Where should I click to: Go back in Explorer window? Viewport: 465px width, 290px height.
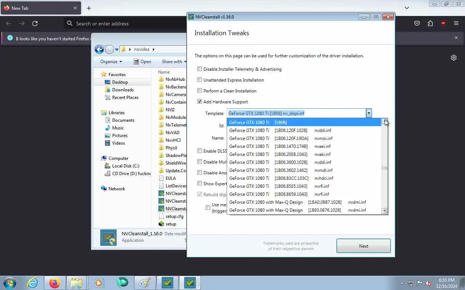99,49
